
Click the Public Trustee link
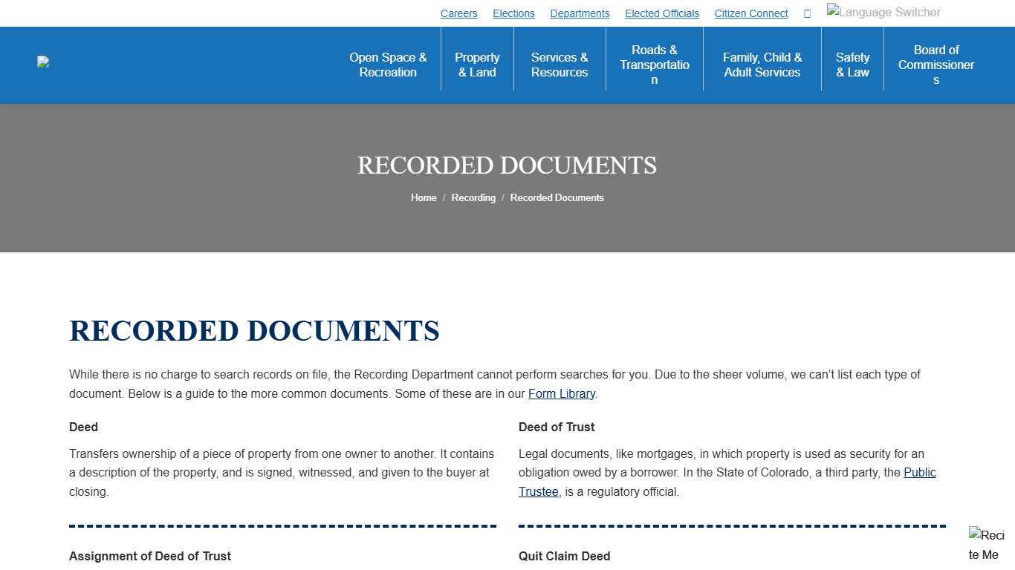tap(919, 472)
